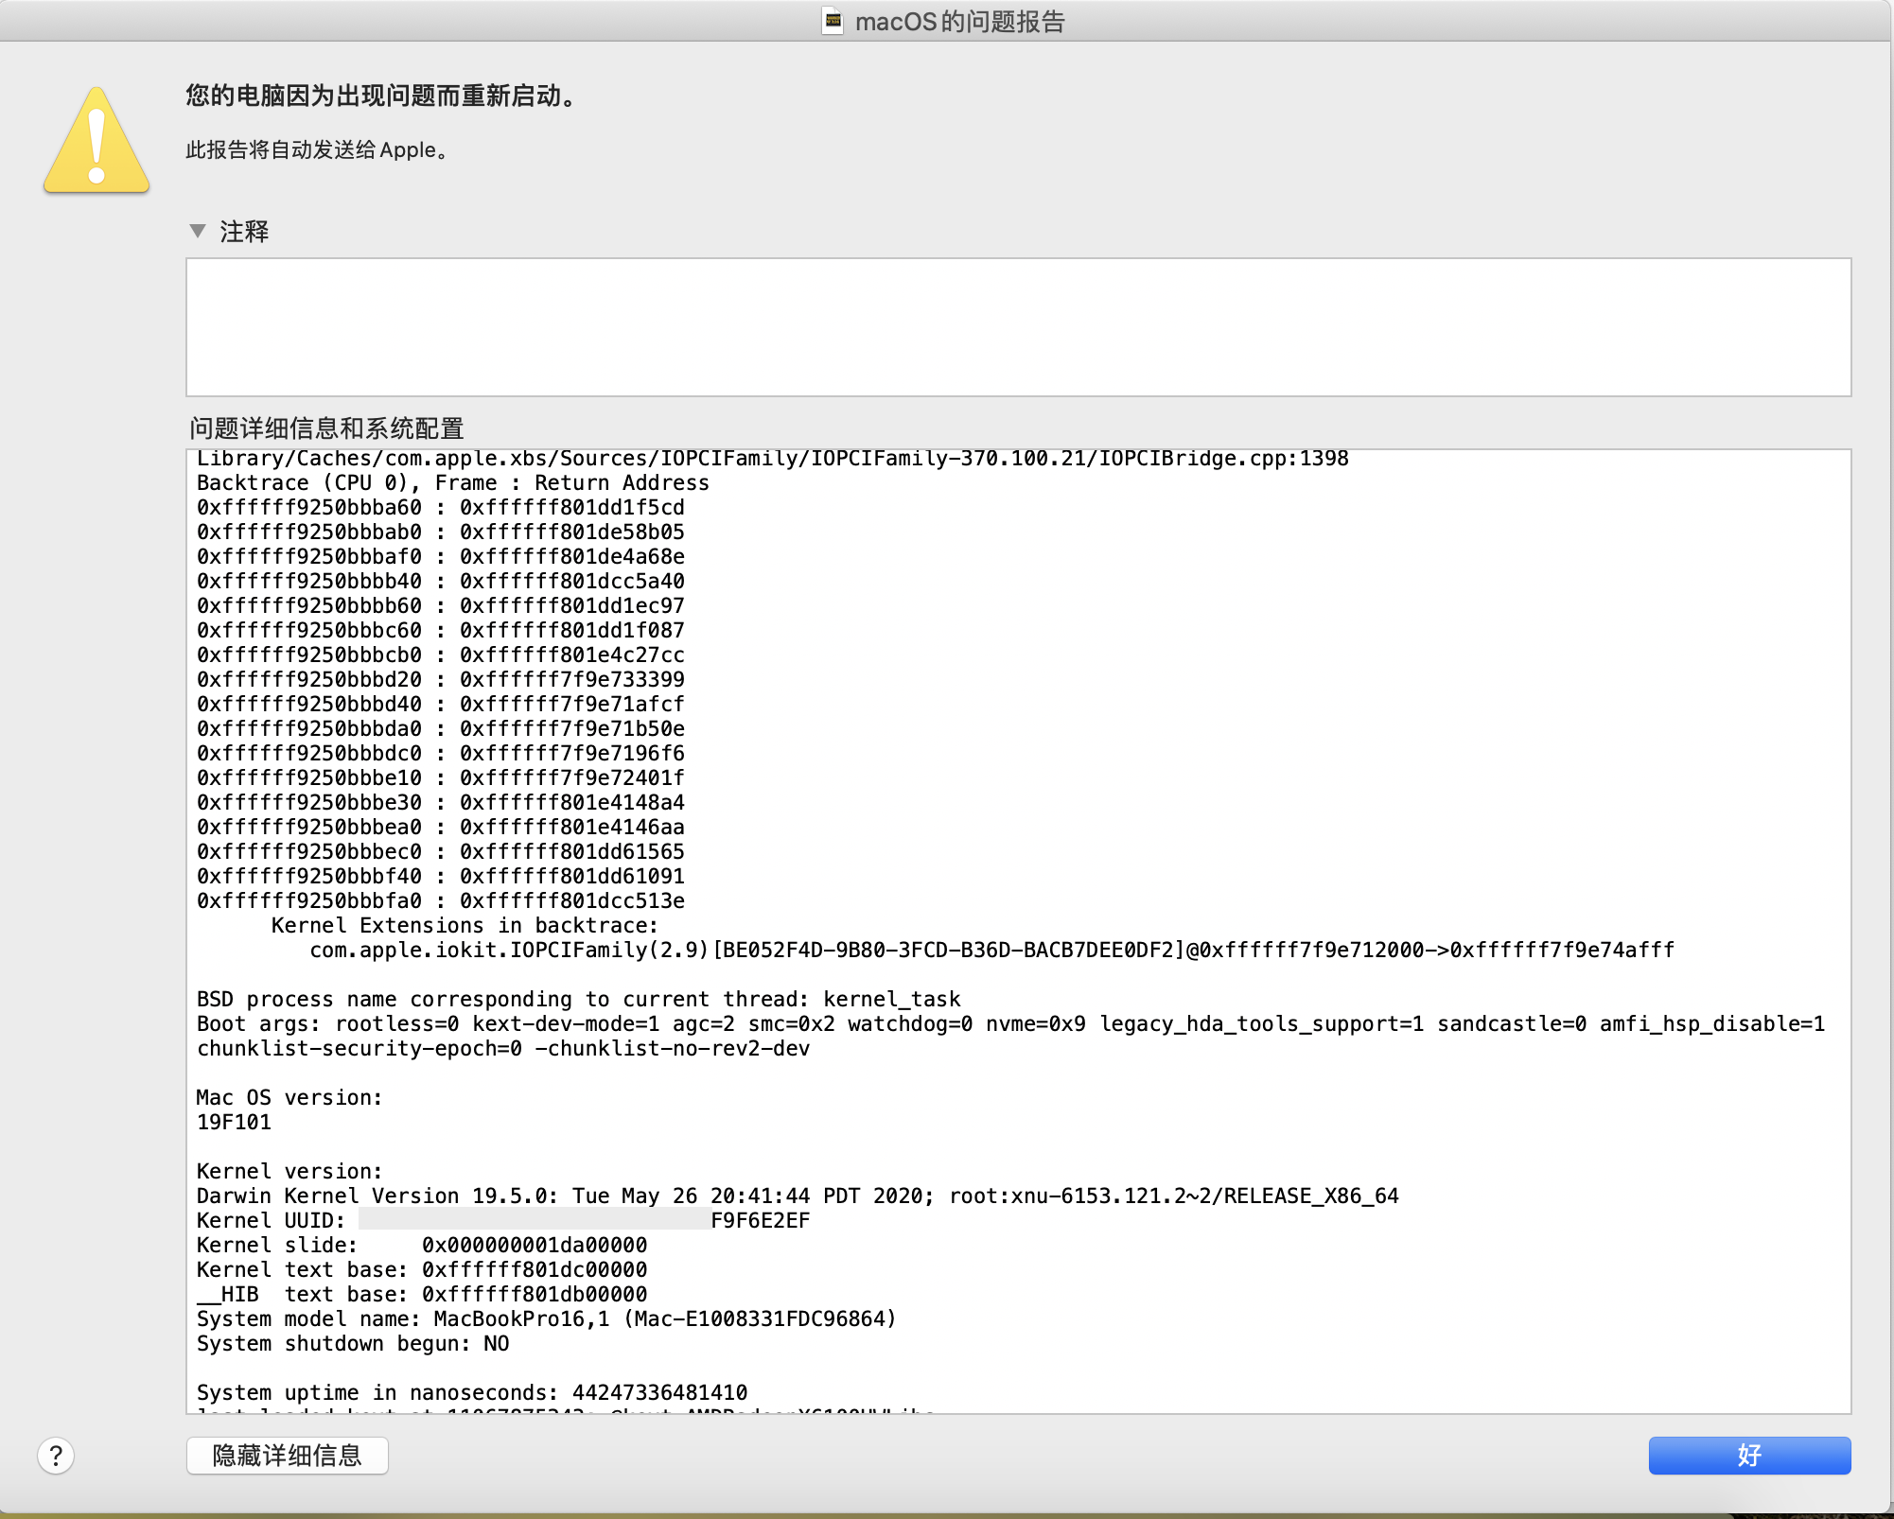
Task: Click the window title macOS的问题报告
Action: 959,21
